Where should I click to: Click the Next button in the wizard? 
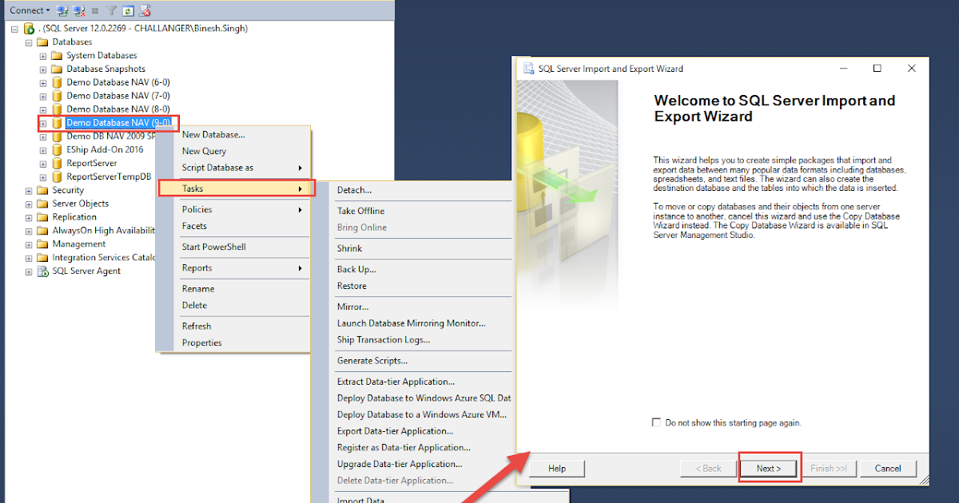pos(768,468)
